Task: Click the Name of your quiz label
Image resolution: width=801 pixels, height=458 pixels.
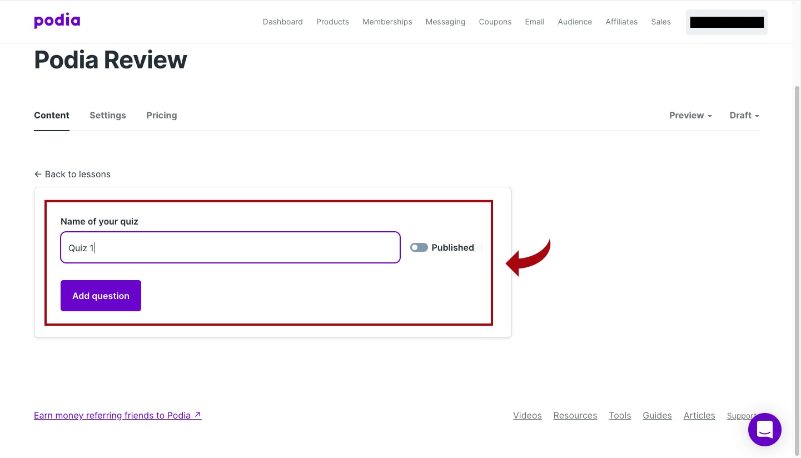Action: (99, 221)
